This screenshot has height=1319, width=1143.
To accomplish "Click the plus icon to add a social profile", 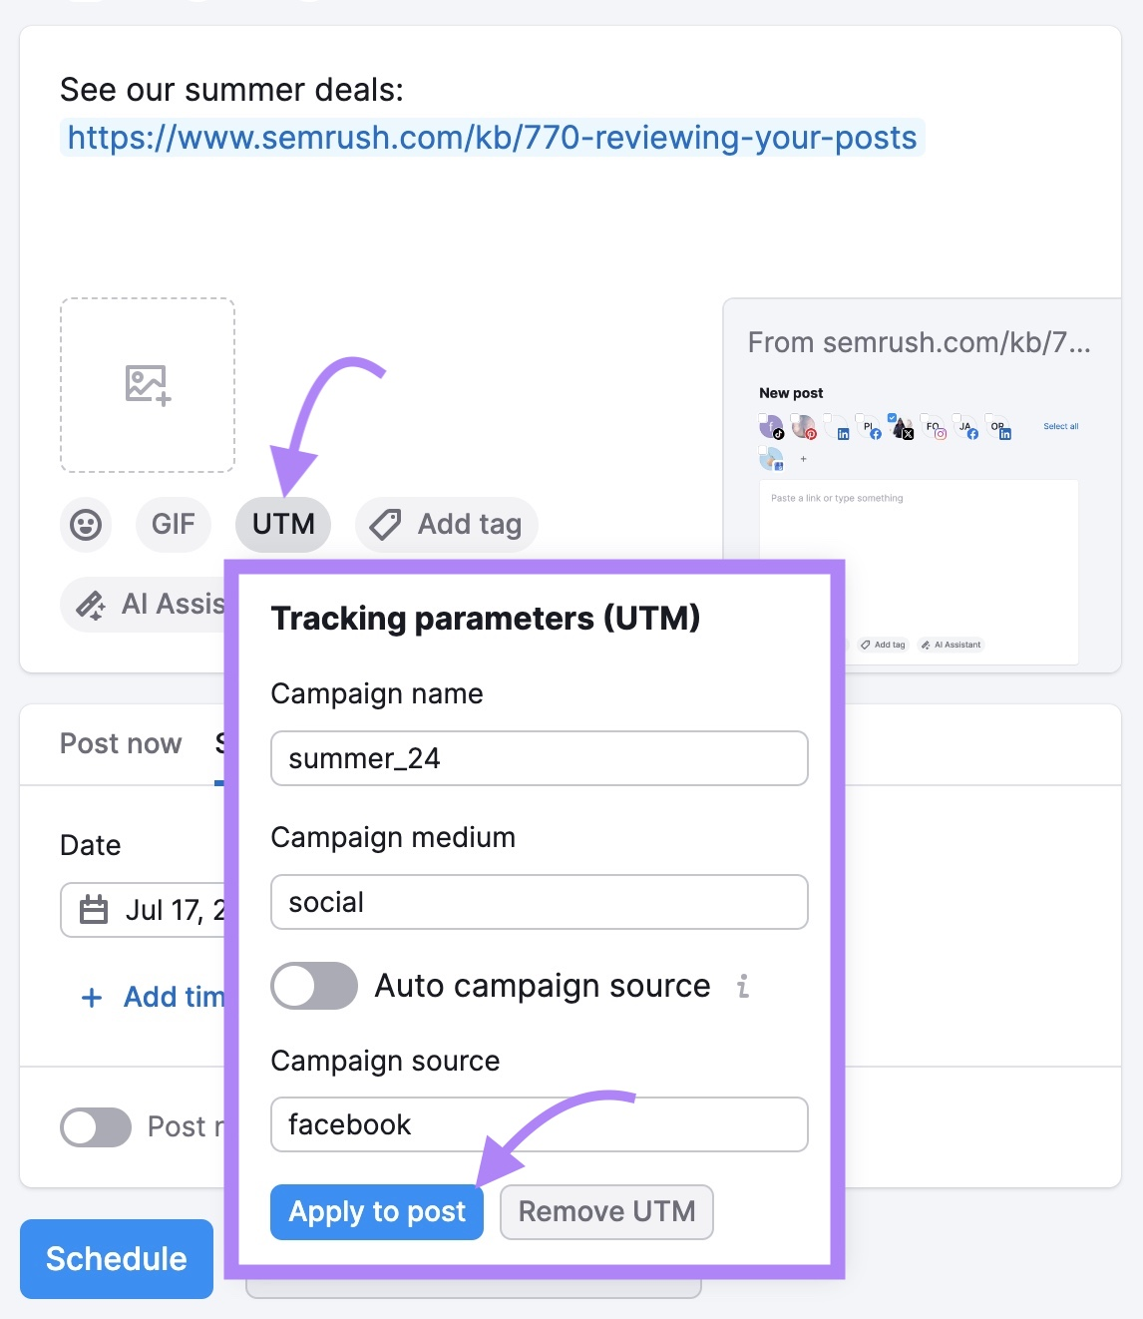I will (803, 460).
